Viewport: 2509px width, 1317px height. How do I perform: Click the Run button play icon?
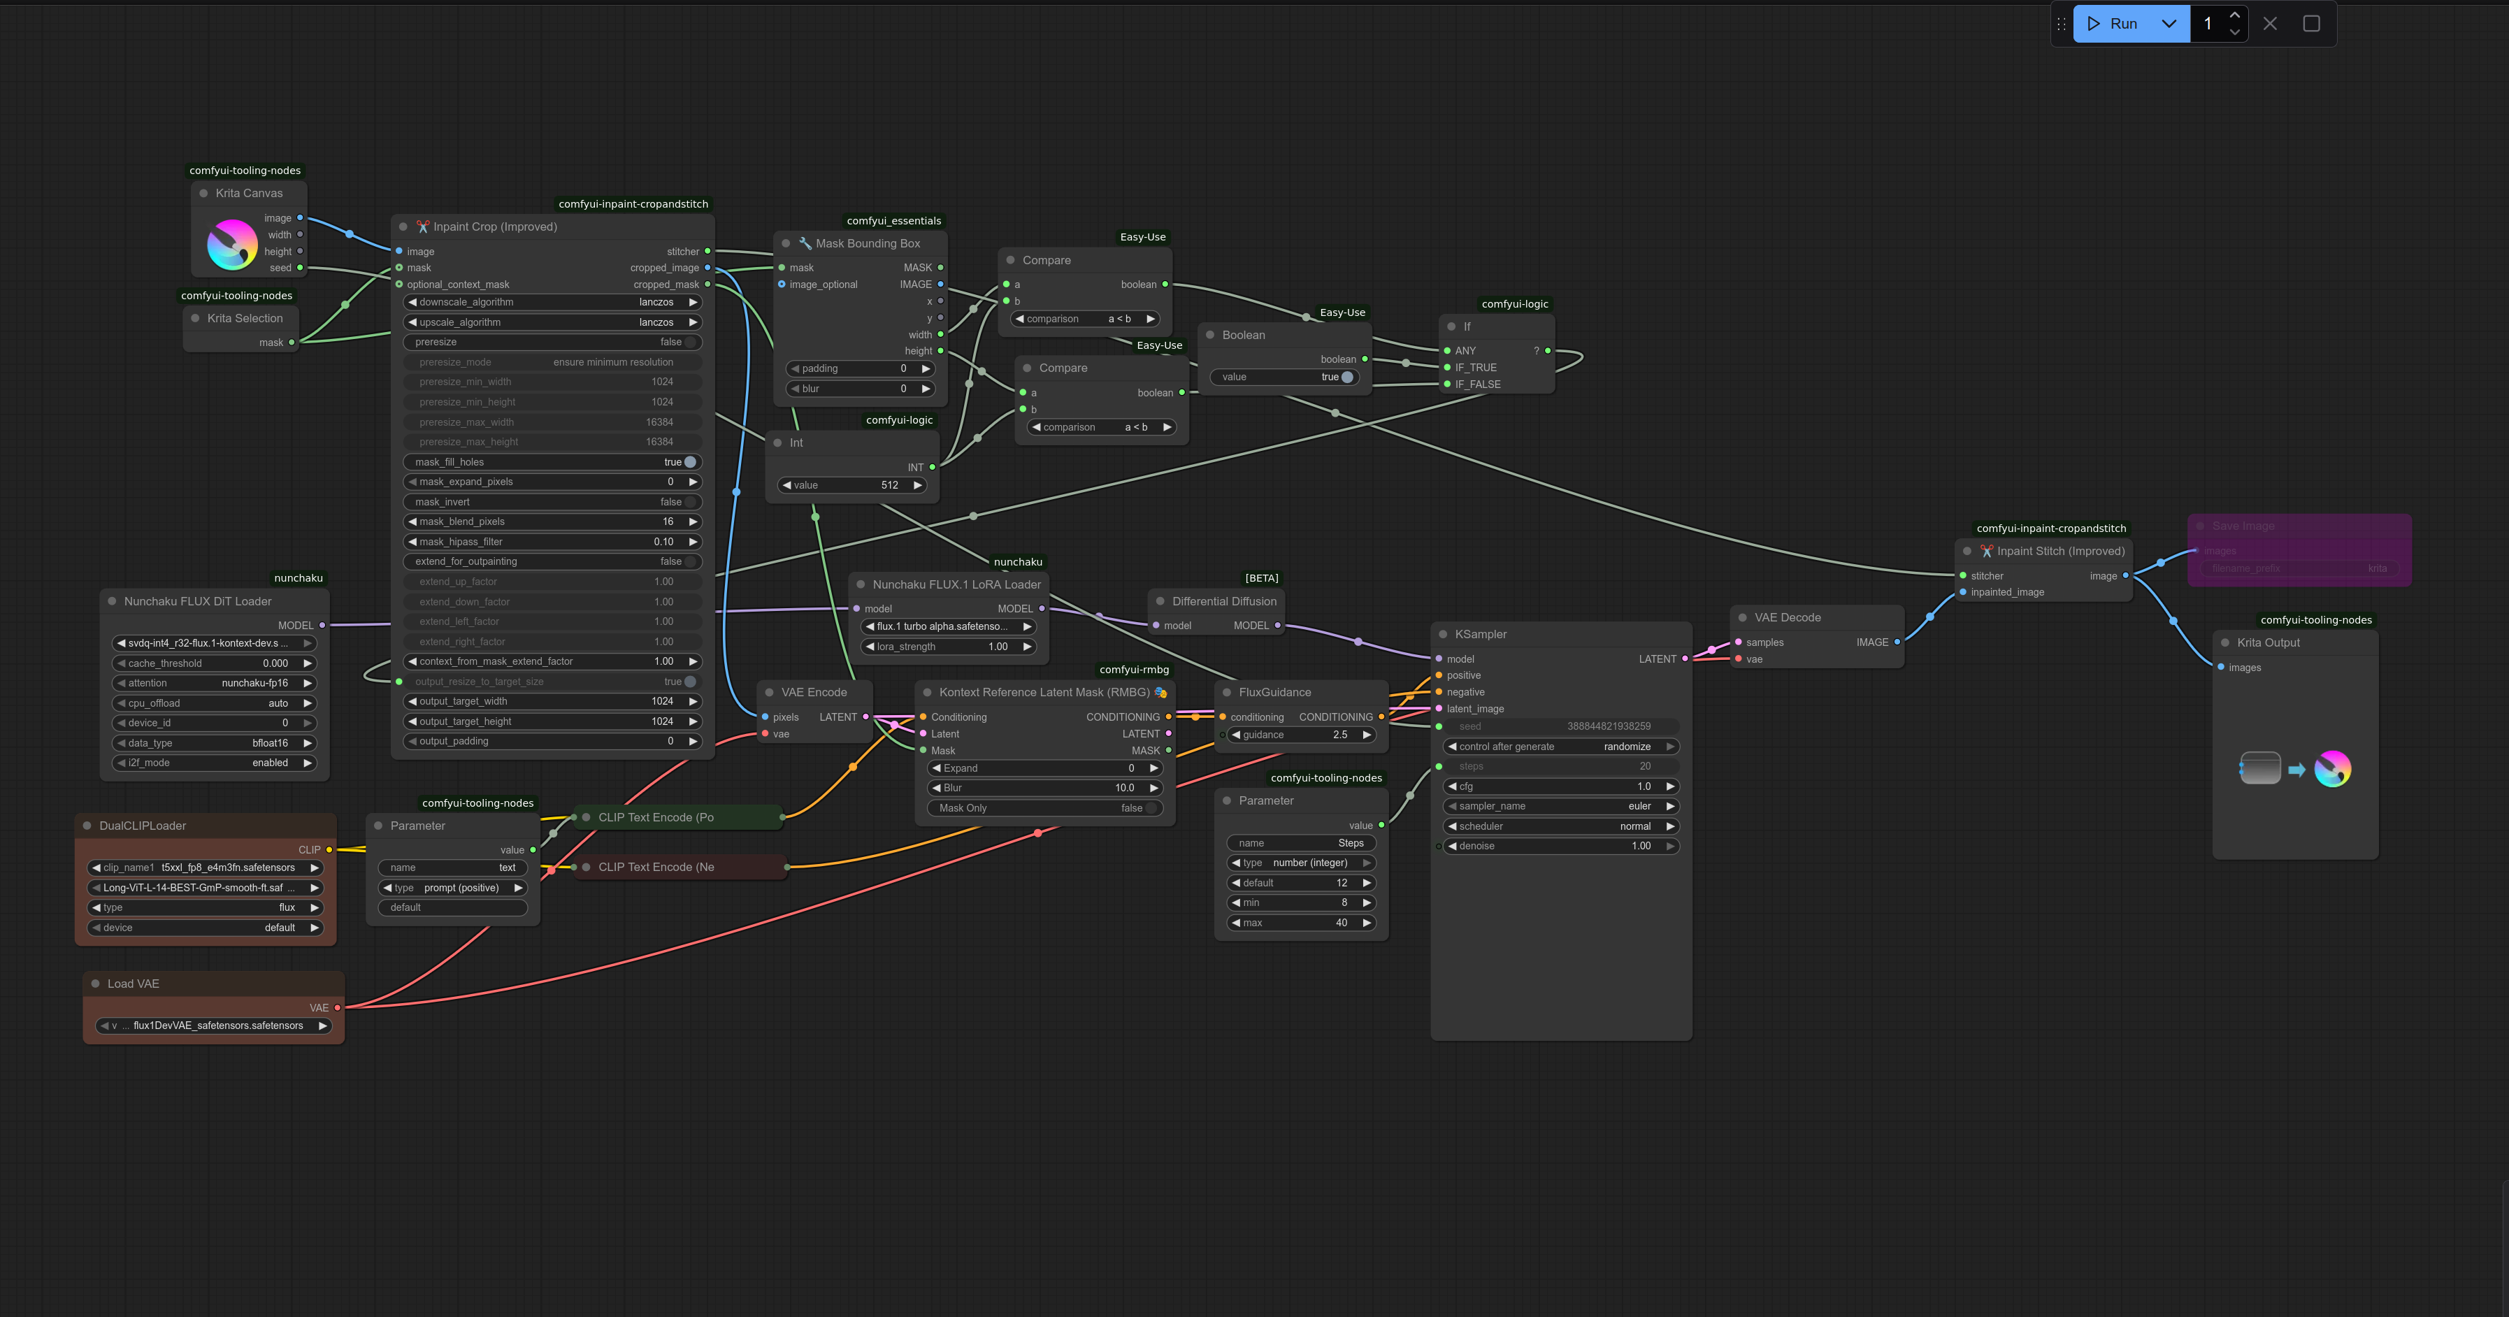[x=2093, y=23]
